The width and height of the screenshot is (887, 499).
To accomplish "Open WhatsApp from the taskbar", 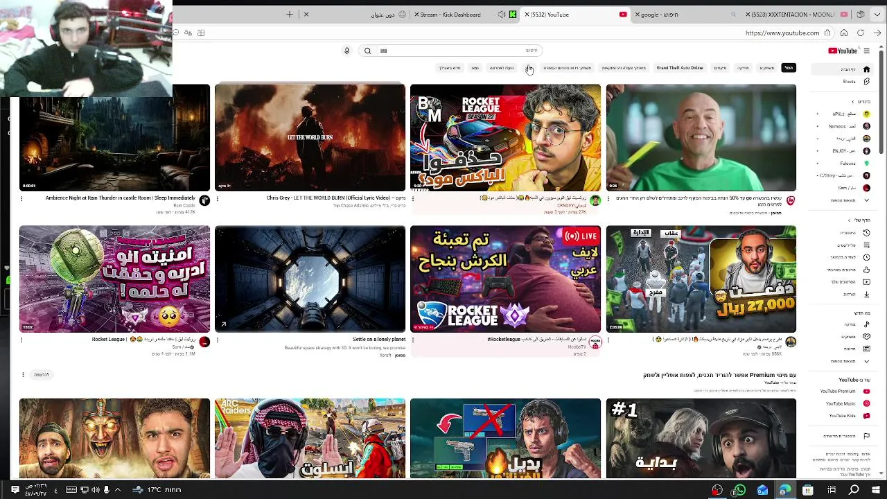I will (740, 490).
